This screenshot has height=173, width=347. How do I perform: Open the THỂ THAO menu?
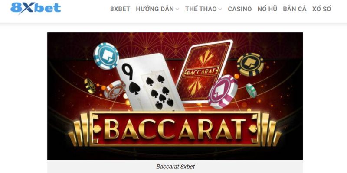[x=201, y=9]
